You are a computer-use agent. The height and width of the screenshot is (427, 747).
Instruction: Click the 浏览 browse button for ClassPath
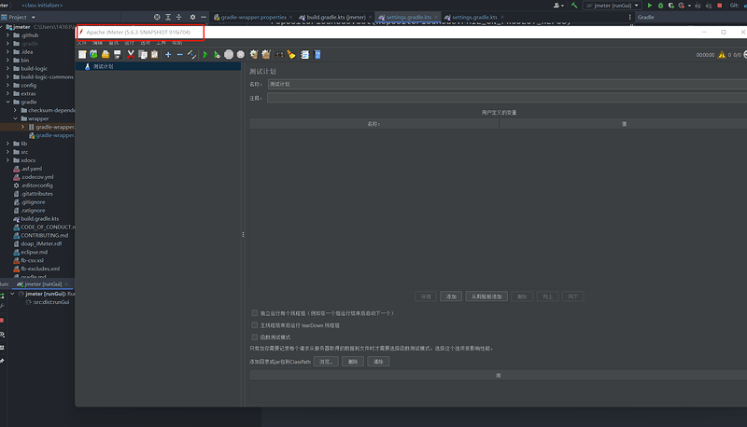[326, 362]
